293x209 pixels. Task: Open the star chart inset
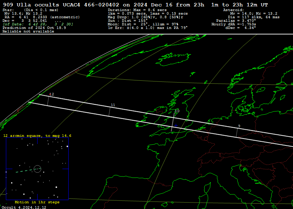tap(37, 169)
